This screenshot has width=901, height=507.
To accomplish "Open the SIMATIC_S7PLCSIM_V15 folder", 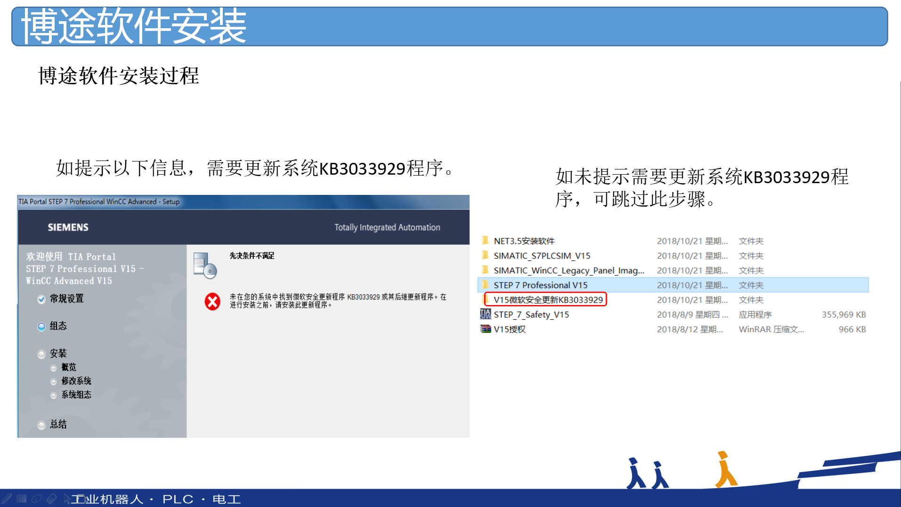I will pyautogui.click(x=542, y=256).
